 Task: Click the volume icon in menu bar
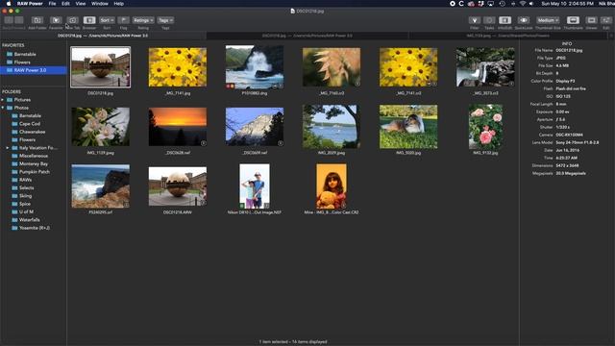(531, 4)
